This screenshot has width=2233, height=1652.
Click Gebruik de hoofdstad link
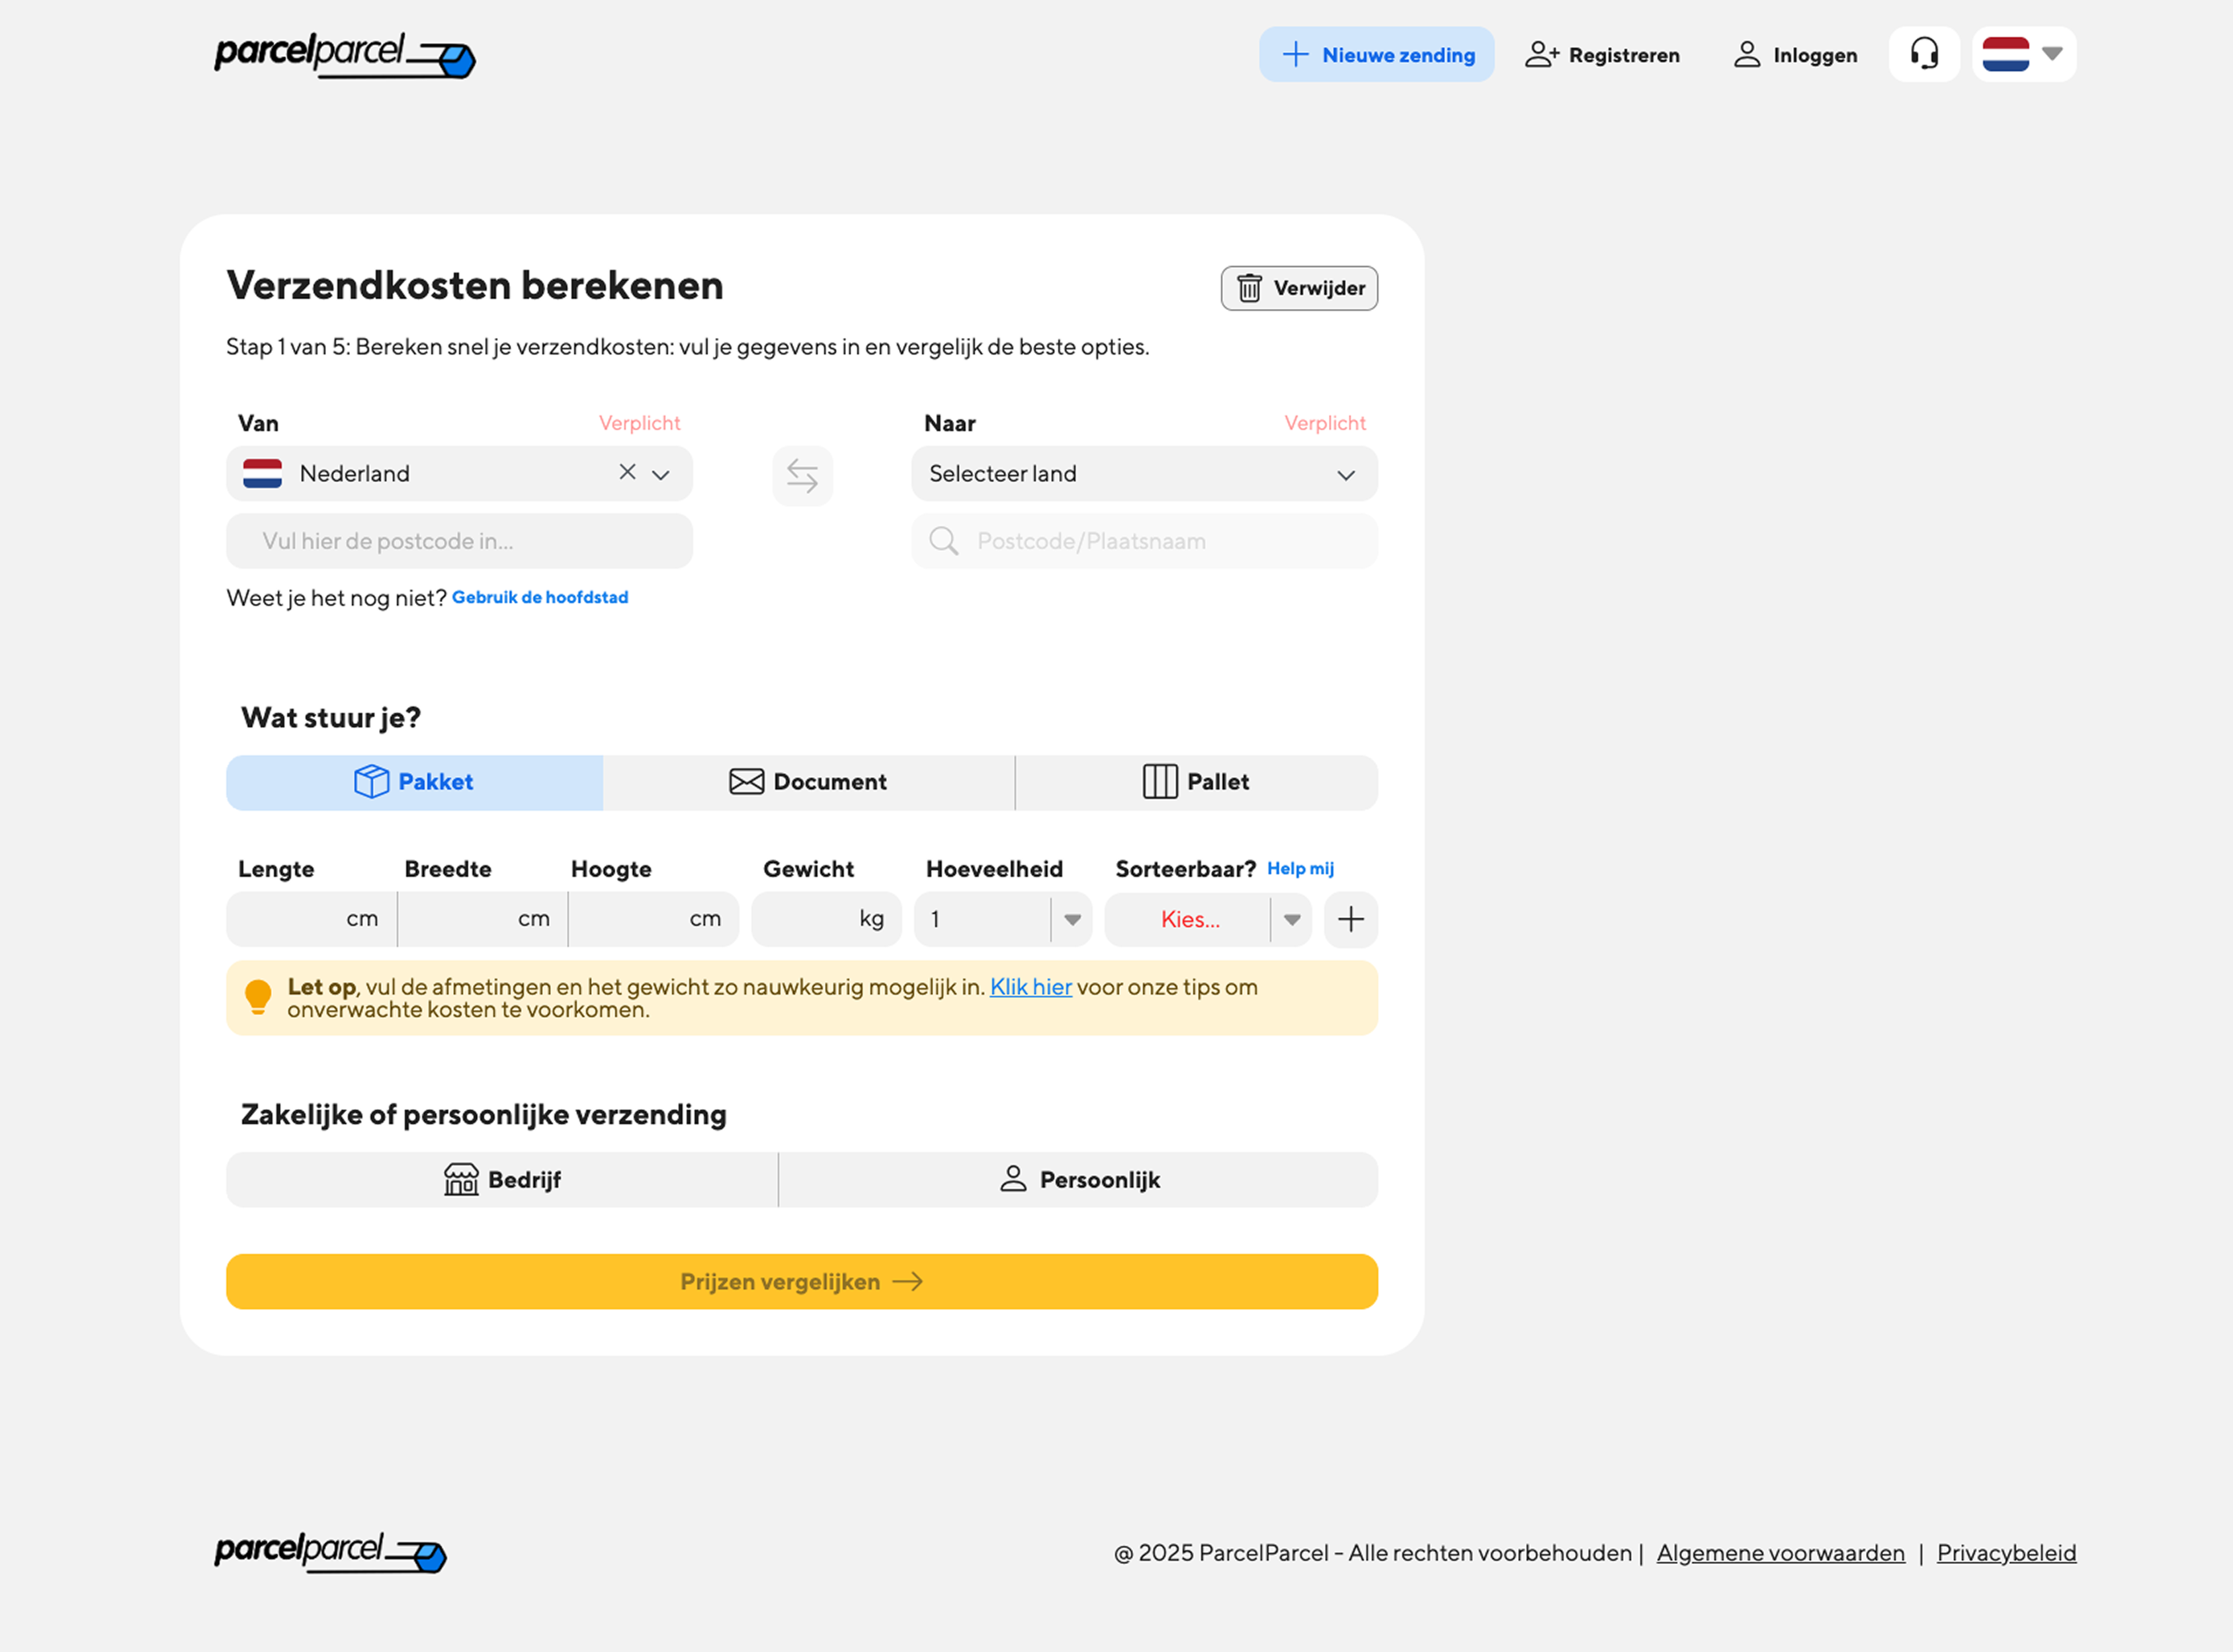point(540,597)
